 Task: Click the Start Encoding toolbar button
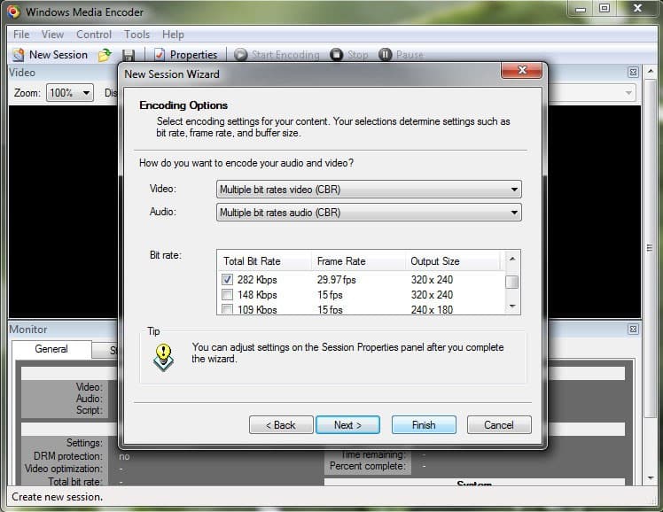(277, 55)
